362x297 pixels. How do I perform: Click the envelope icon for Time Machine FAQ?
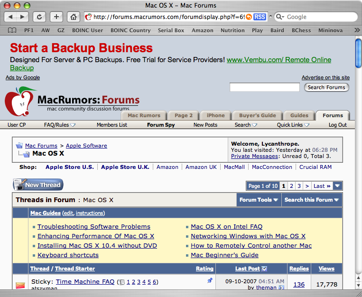coord(20,285)
